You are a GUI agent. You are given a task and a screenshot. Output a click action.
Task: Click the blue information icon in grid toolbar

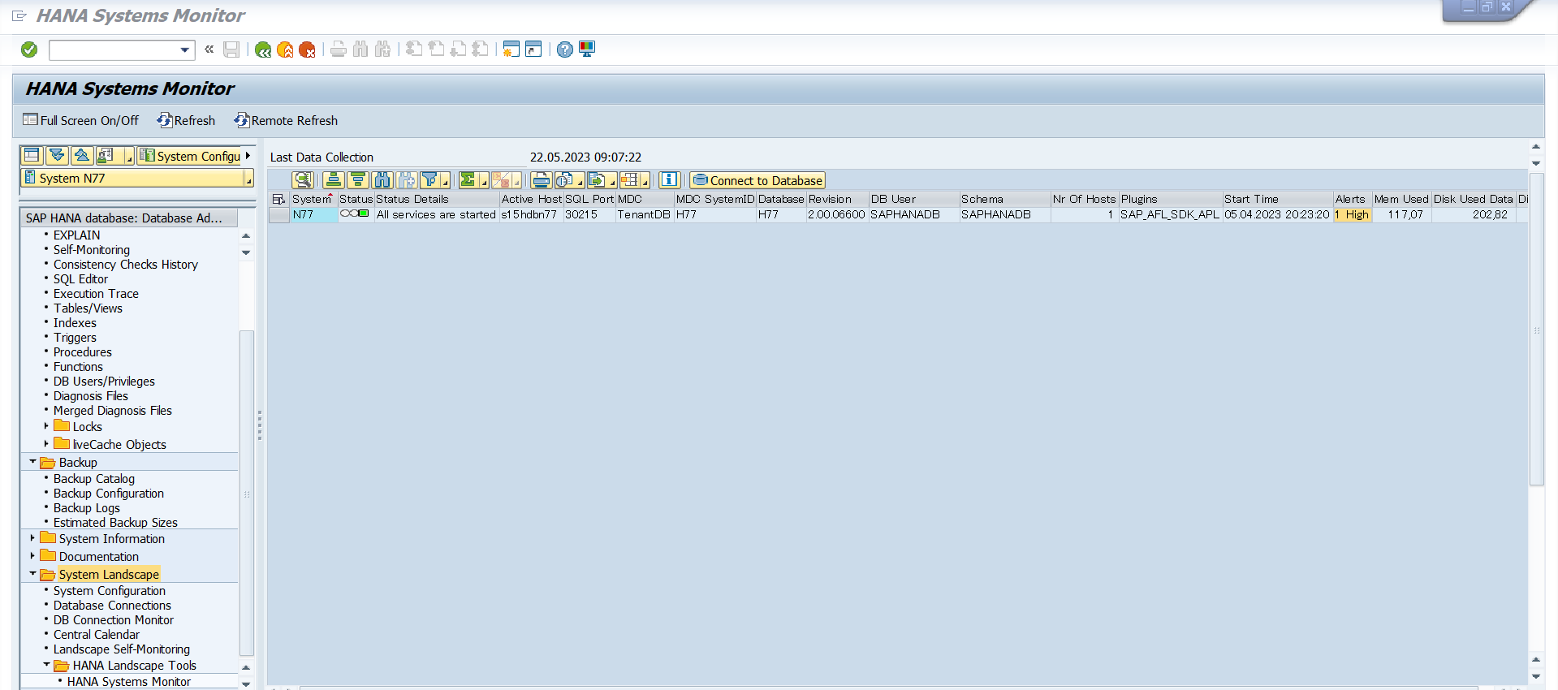click(669, 180)
